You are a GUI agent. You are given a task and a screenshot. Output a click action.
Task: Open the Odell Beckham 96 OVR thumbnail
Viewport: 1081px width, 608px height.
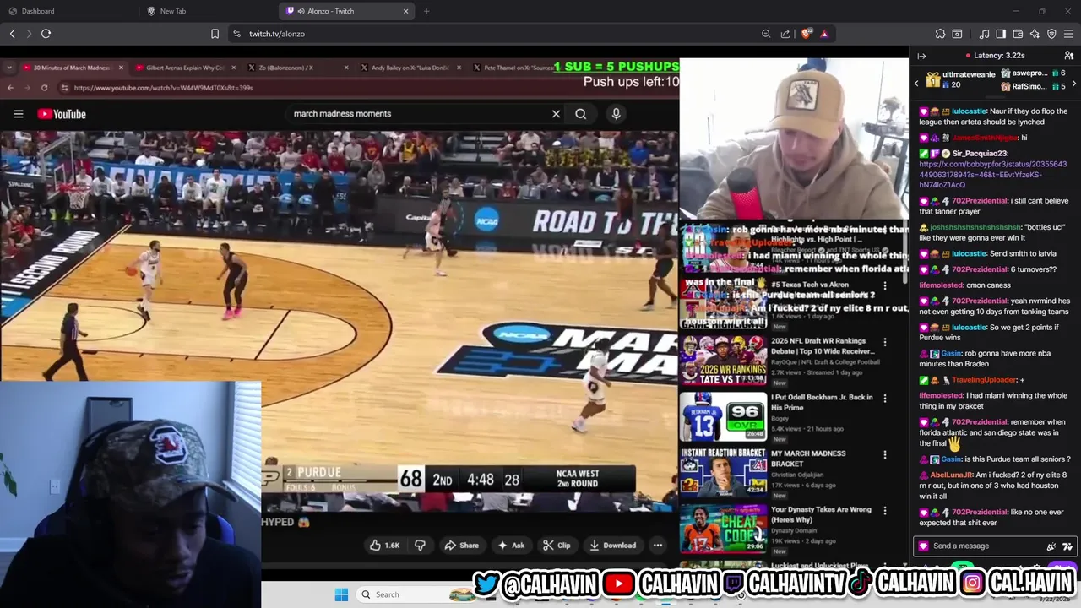click(x=724, y=417)
